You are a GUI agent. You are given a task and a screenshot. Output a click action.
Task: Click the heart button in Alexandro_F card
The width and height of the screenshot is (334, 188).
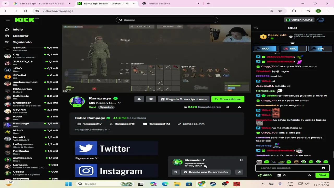176,172
